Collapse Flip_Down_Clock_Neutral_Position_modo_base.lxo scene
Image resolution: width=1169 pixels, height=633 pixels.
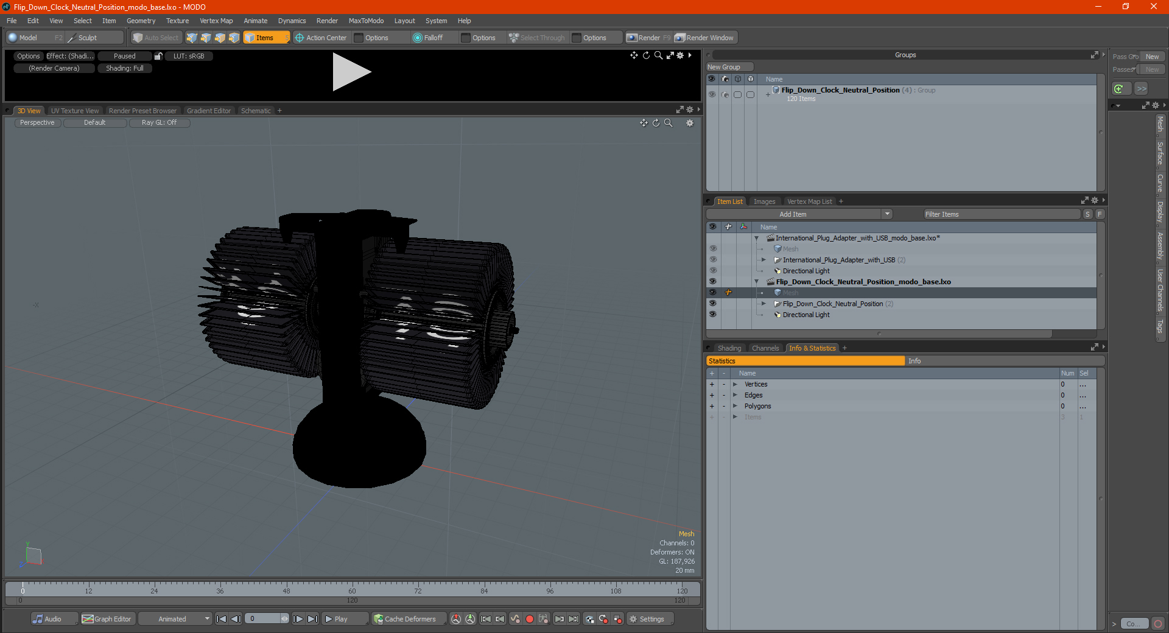[756, 282]
